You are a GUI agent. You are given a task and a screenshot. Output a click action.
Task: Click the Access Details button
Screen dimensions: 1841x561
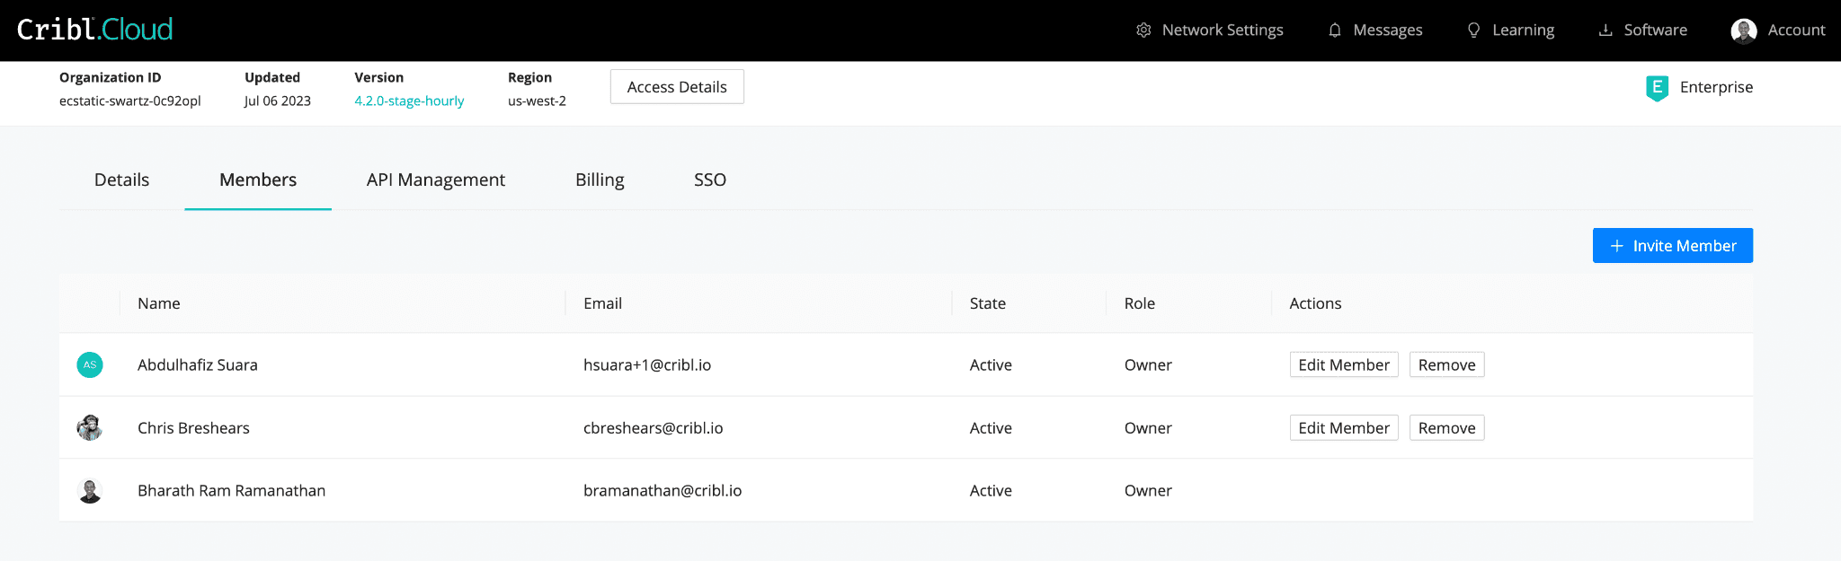[677, 87]
